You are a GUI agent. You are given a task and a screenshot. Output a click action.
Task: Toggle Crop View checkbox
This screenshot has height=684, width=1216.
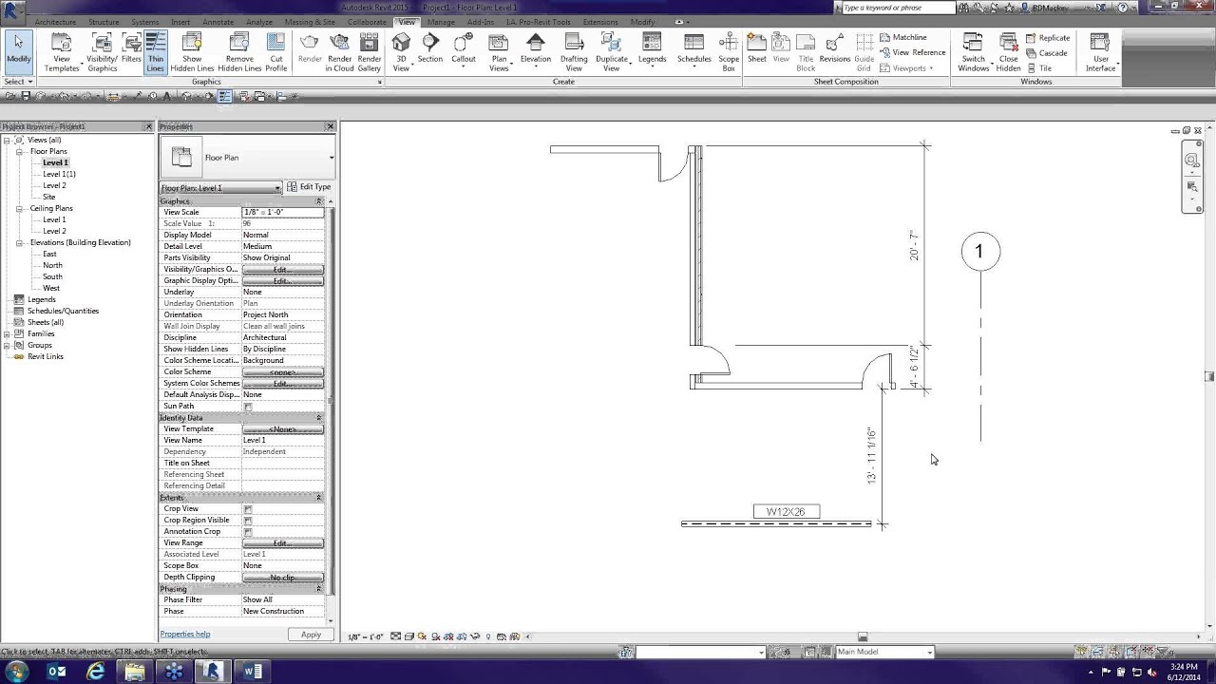click(x=248, y=509)
